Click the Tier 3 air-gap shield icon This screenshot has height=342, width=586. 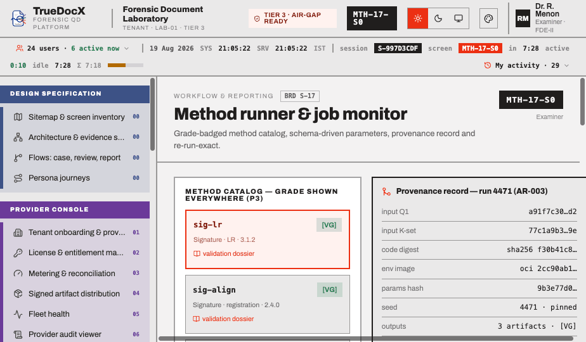coord(257,18)
